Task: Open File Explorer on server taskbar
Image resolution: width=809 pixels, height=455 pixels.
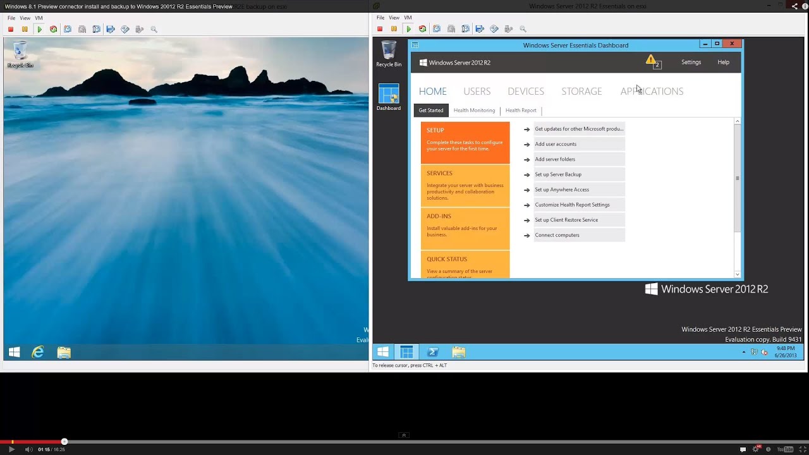Action: pyautogui.click(x=459, y=352)
